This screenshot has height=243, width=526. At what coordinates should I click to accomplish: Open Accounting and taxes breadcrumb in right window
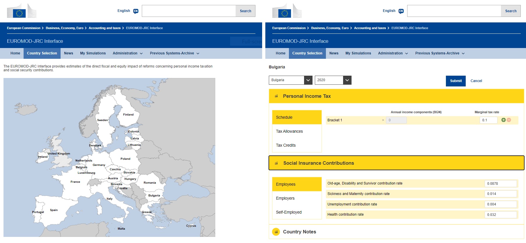pos(370,28)
